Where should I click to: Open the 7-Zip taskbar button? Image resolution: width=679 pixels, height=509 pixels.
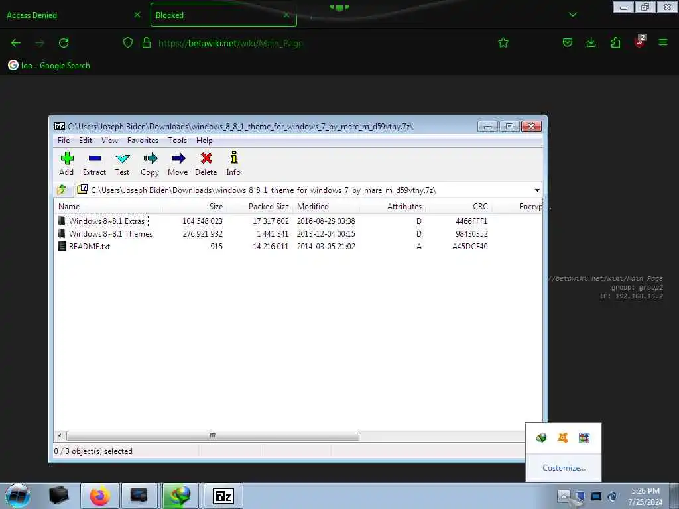pyautogui.click(x=223, y=496)
